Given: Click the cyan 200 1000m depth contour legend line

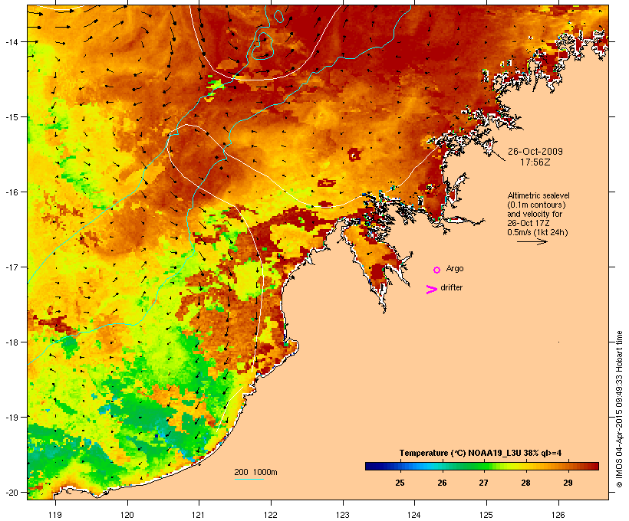Looking at the screenshot, I should pos(249,479).
